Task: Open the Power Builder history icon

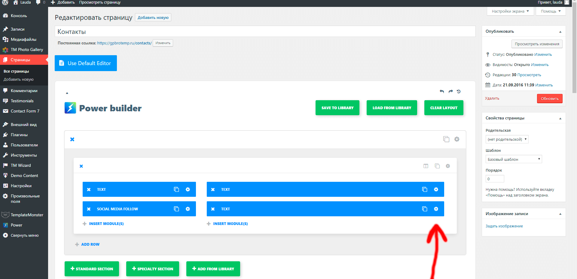Action: tap(459, 91)
